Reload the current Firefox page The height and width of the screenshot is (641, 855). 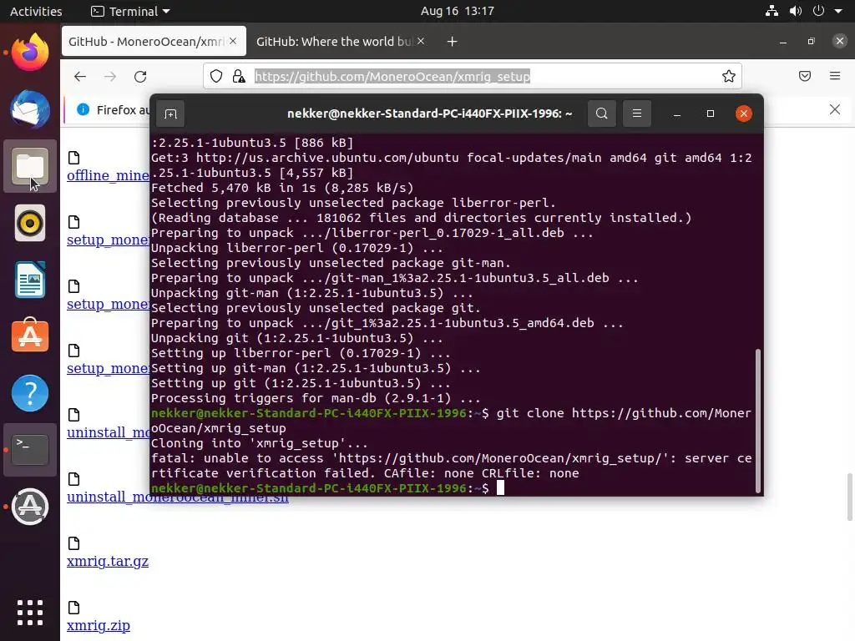(140, 76)
